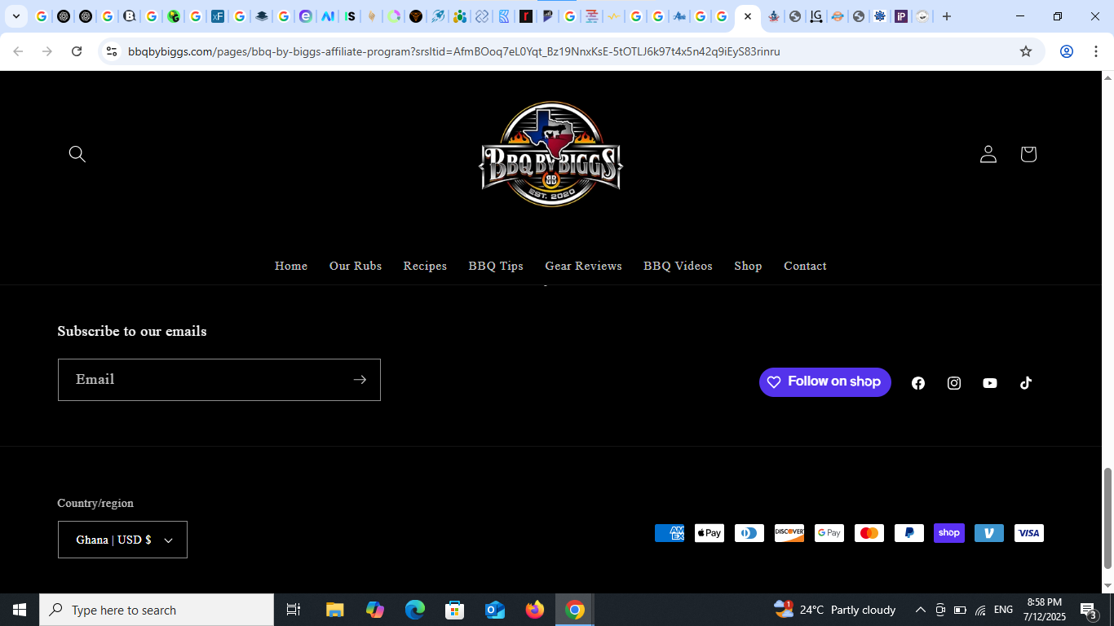Open Task View on taskbar
Viewport: 1114px width, 626px height.
click(x=294, y=610)
